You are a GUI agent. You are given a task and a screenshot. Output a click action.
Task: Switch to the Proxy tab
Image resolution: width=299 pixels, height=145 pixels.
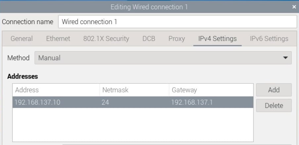(177, 39)
